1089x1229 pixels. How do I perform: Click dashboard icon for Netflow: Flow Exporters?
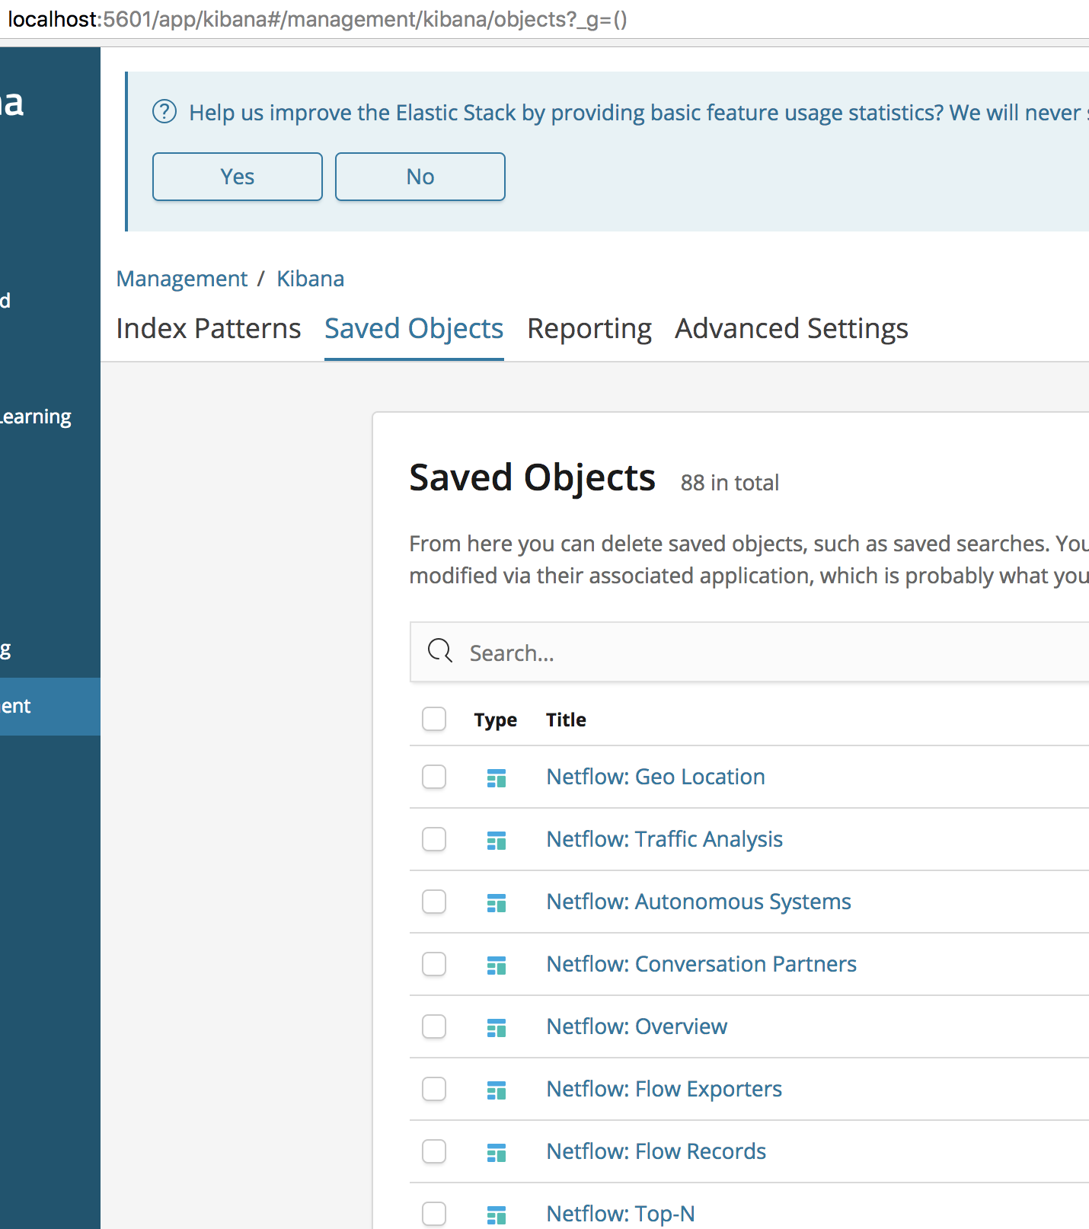pos(497,1090)
